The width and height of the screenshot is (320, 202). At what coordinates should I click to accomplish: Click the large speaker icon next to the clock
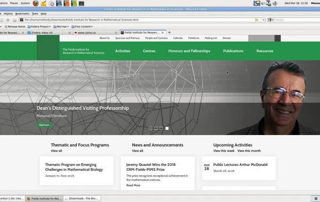(x=275, y=3)
